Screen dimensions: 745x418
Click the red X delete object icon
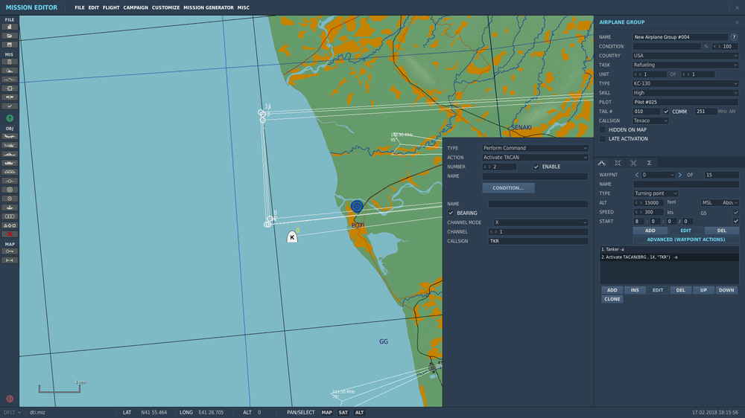pyautogui.click(x=10, y=234)
